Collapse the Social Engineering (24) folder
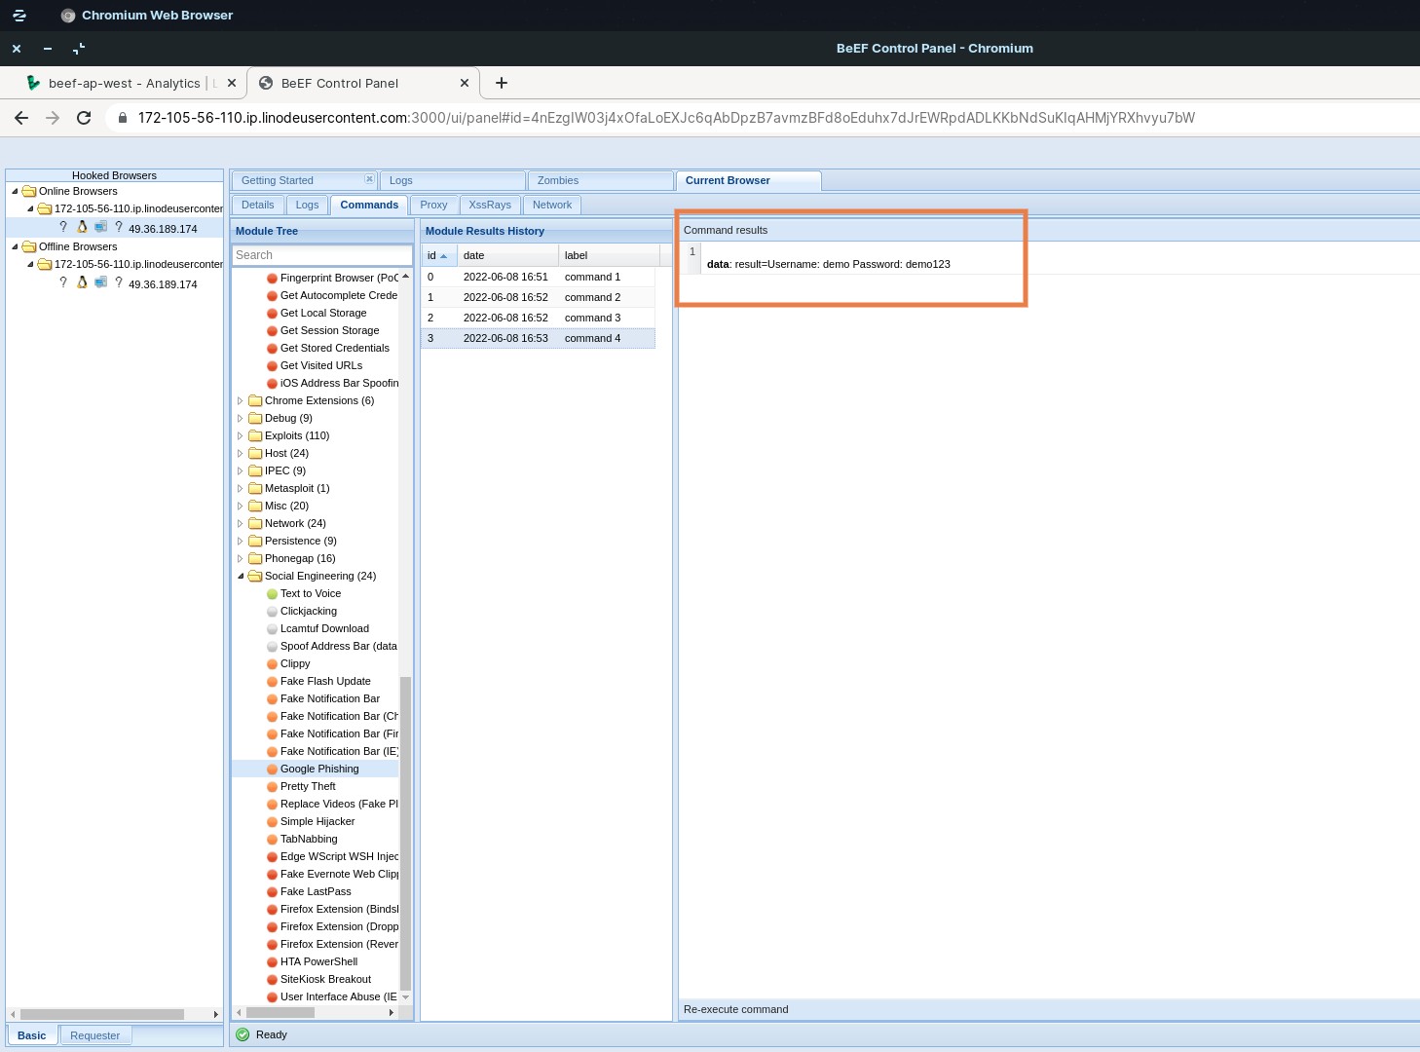 241,576
